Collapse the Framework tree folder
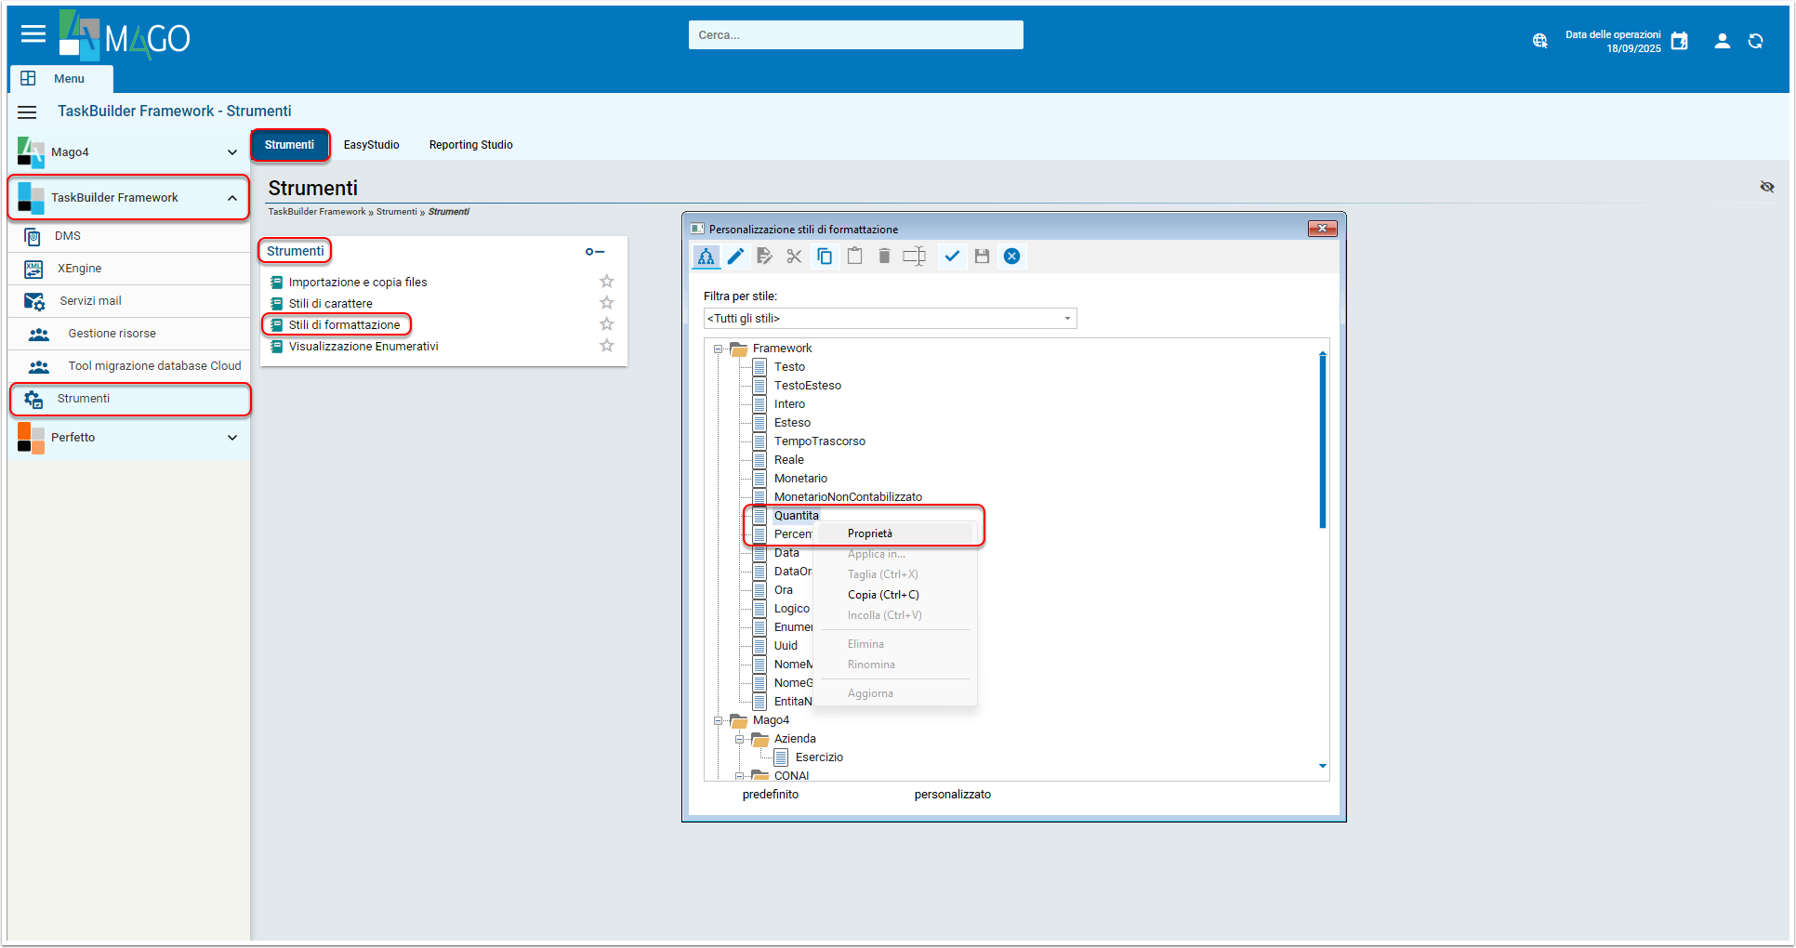This screenshot has width=1796, height=948. (718, 349)
